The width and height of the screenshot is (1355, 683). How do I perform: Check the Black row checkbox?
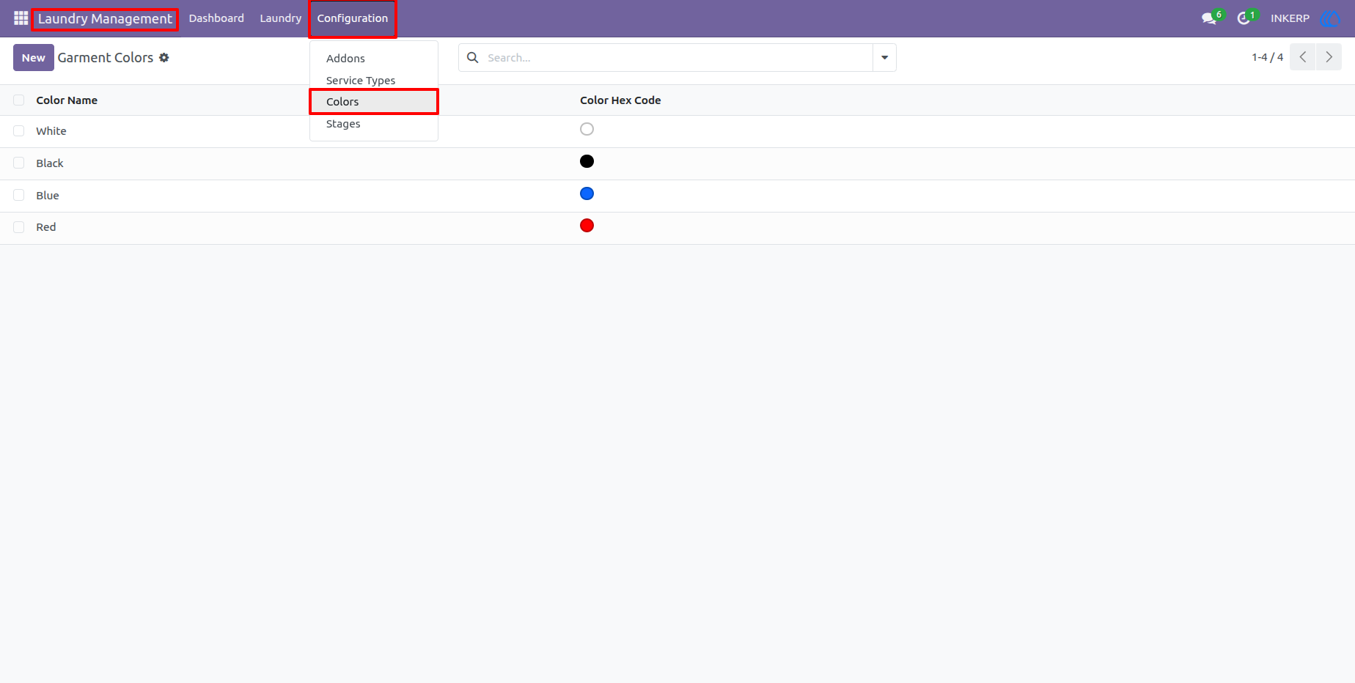[19, 163]
